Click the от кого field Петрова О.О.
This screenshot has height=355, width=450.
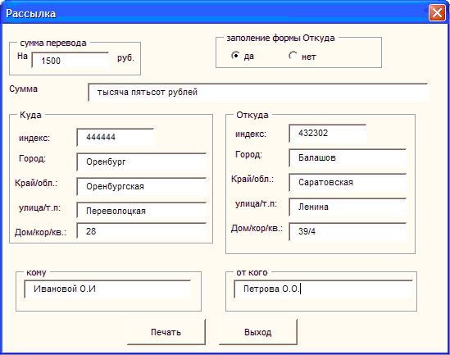(x=324, y=289)
